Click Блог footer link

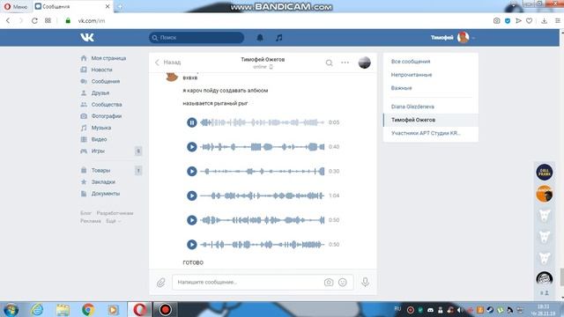pos(85,213)
